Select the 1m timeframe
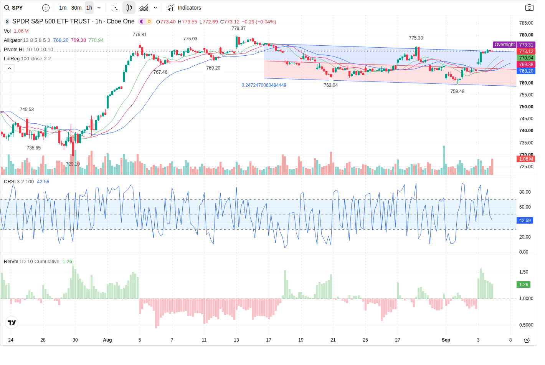The width and height of the screenshot is (545, 365). (63, 8)
